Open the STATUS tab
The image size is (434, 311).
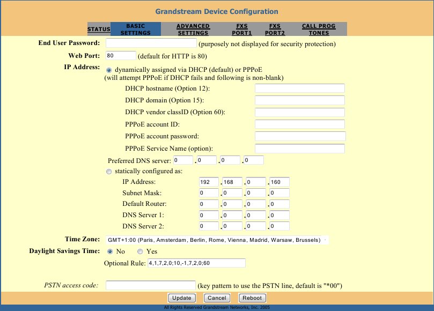click(99, 29)
